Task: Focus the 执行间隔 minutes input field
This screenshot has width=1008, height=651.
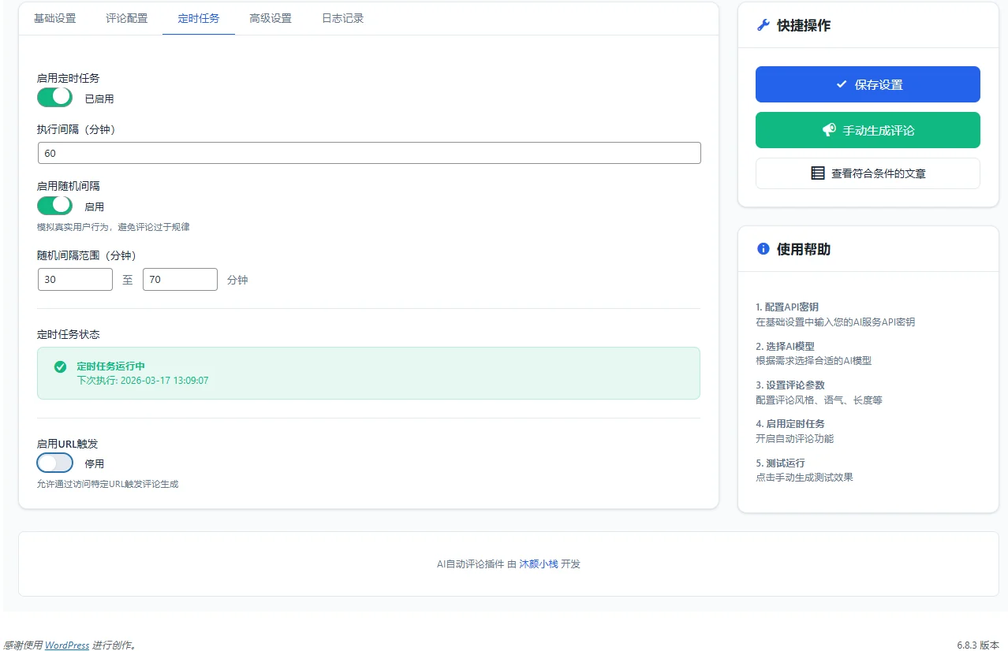Action: pos(368,153)
